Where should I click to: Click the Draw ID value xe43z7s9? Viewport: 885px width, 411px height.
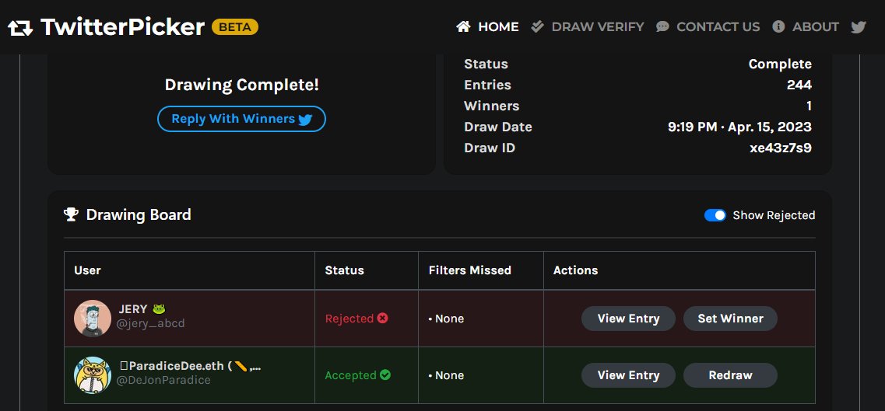pos(781,148)
